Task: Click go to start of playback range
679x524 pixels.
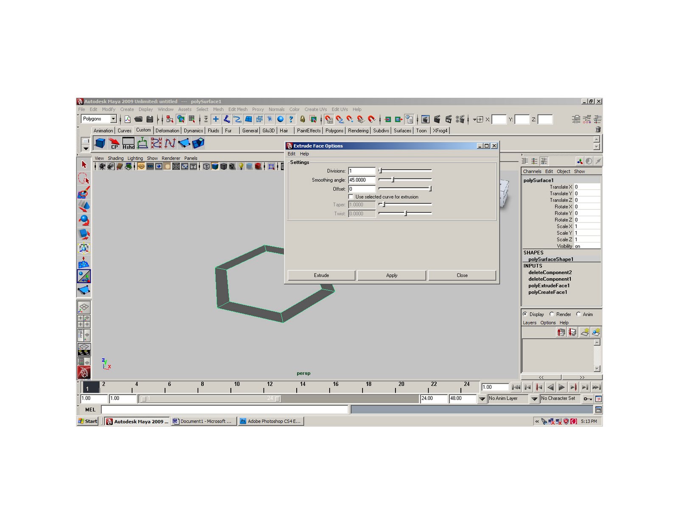Action: 516,387
